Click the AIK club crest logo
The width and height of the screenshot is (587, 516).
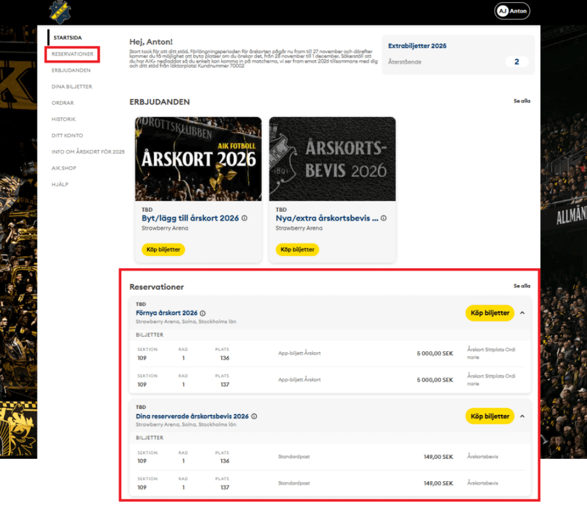tap(60, 11)
